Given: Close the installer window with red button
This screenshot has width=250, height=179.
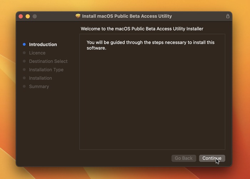Looking at the screenshot, I should coord(21,16).
